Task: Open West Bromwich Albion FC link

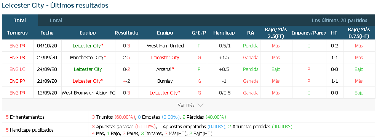Action: (88, 93)
